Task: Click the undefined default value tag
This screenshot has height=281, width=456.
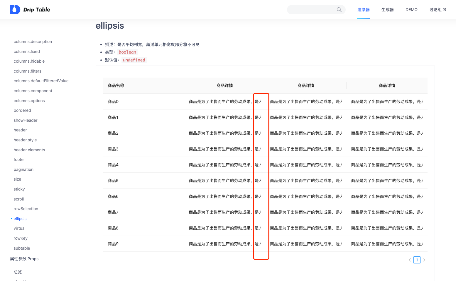Action: click(134, 60)
